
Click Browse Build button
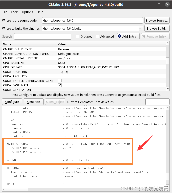[157, 28]
